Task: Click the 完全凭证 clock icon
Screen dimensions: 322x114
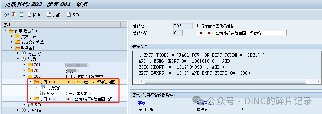Action: click(24, 110)
